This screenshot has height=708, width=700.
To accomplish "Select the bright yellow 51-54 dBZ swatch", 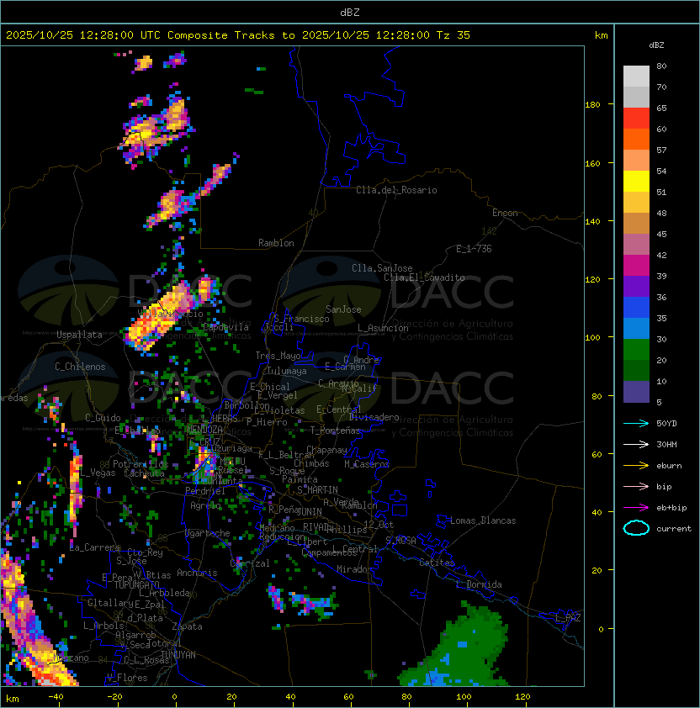I will pyautogui.click(x=636, y=181).
